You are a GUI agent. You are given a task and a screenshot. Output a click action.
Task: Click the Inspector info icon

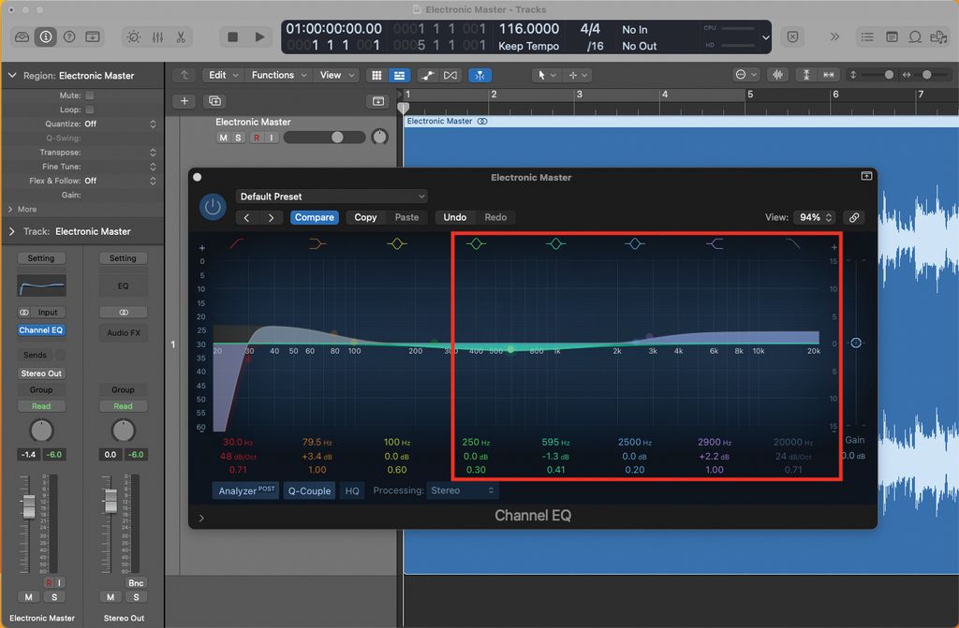(45, 37)
